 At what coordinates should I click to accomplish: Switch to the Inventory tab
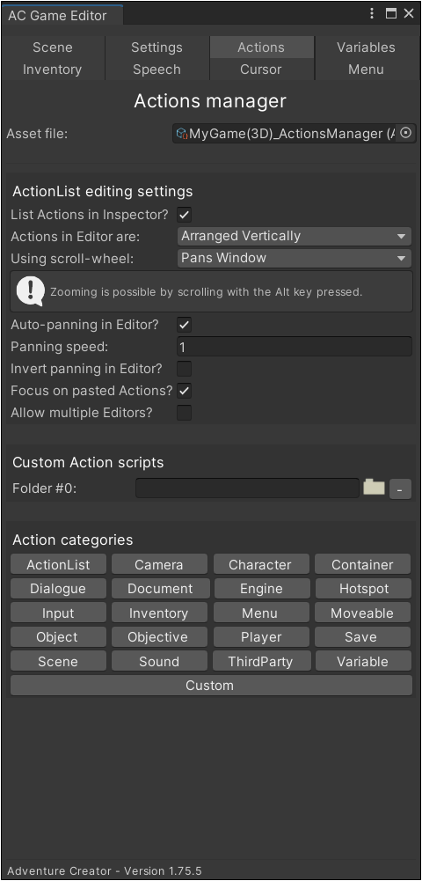pos(52,70)
